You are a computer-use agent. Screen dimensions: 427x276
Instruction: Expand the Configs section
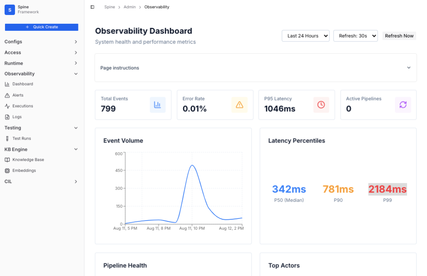pyautogui.click(x=41, y=42)
